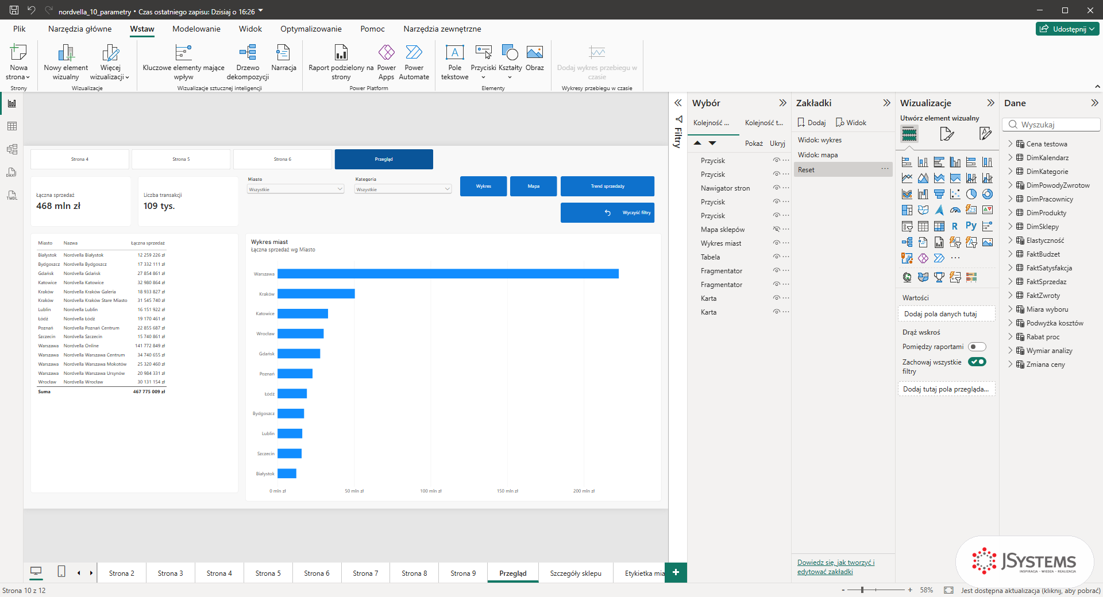Image resolution: width=1103 pixels, height=597 pixels.
Task: Click the Wyczyść filtry button
Action: 607,212
